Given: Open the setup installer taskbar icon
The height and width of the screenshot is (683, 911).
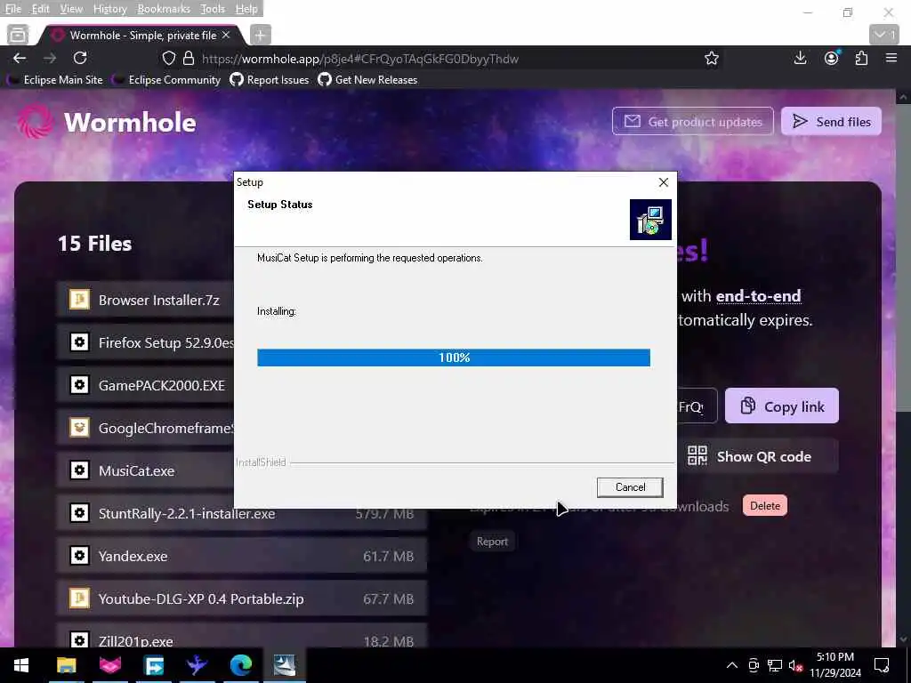Looking at the screenshot, I should (x=285, y=665).
